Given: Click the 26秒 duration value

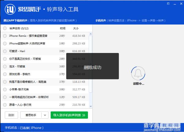Looking at the screenshot, I should click(x=62, y=36).
